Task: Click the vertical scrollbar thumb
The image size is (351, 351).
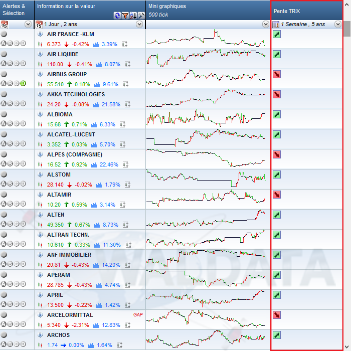Action: coord(347,29)
